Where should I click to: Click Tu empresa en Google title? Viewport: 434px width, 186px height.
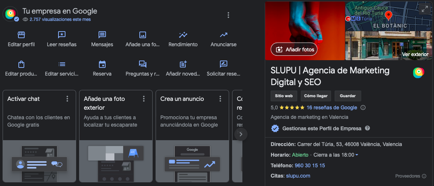click(x=60, y=11)
